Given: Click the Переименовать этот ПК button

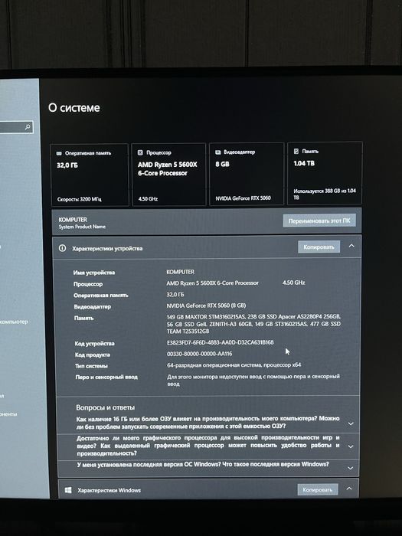Looking at the screenshot, I should pyautogui.click(x=319, y=221).
